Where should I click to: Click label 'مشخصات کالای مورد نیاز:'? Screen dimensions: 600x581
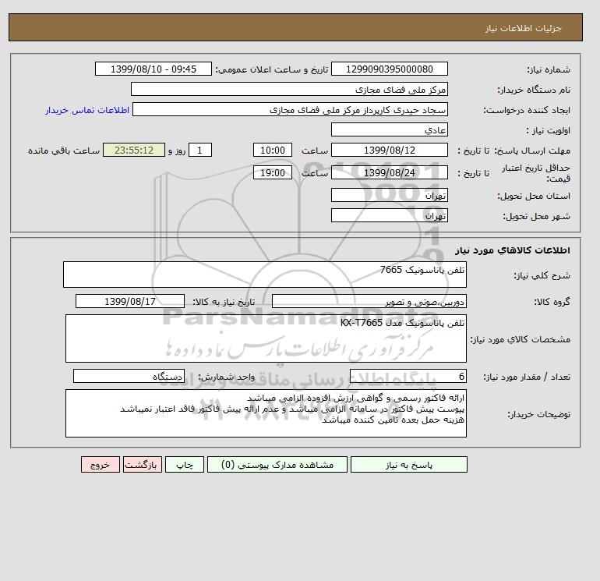tap(520, 339)
